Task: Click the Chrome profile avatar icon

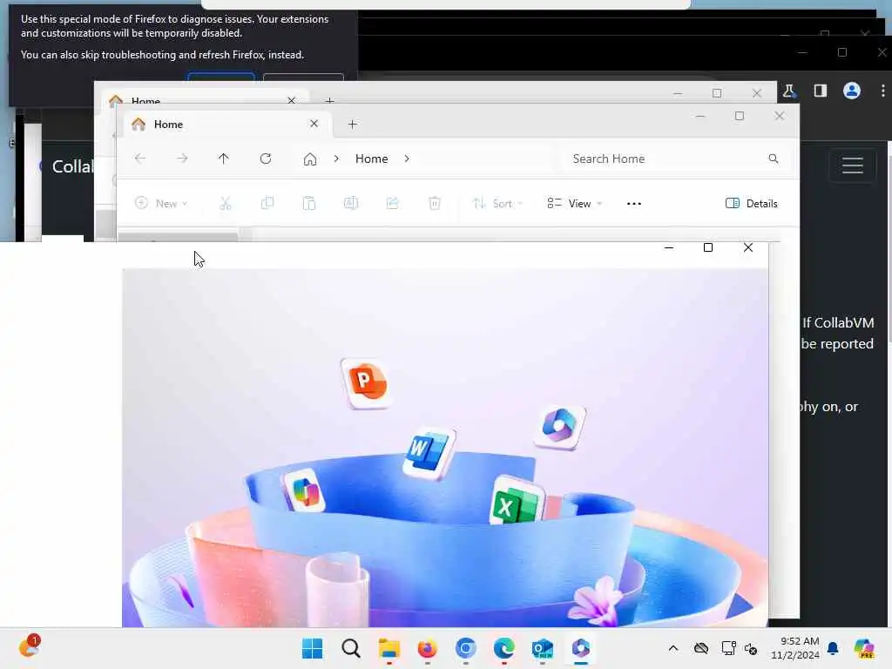Action: point(852,91)
